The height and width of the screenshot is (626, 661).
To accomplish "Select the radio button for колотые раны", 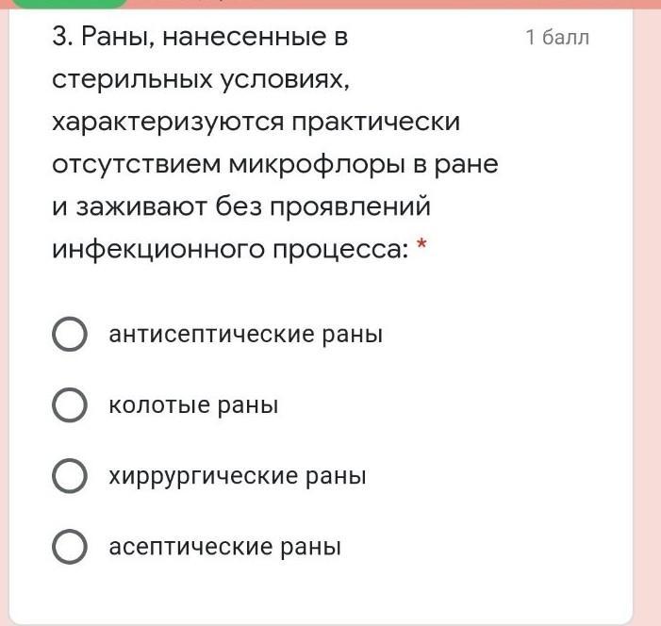I will pos(70,405).
